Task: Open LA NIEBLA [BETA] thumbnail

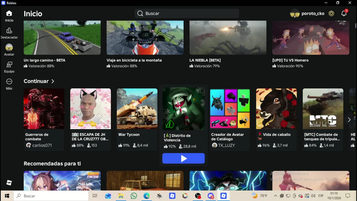Action: pos(228,37)
